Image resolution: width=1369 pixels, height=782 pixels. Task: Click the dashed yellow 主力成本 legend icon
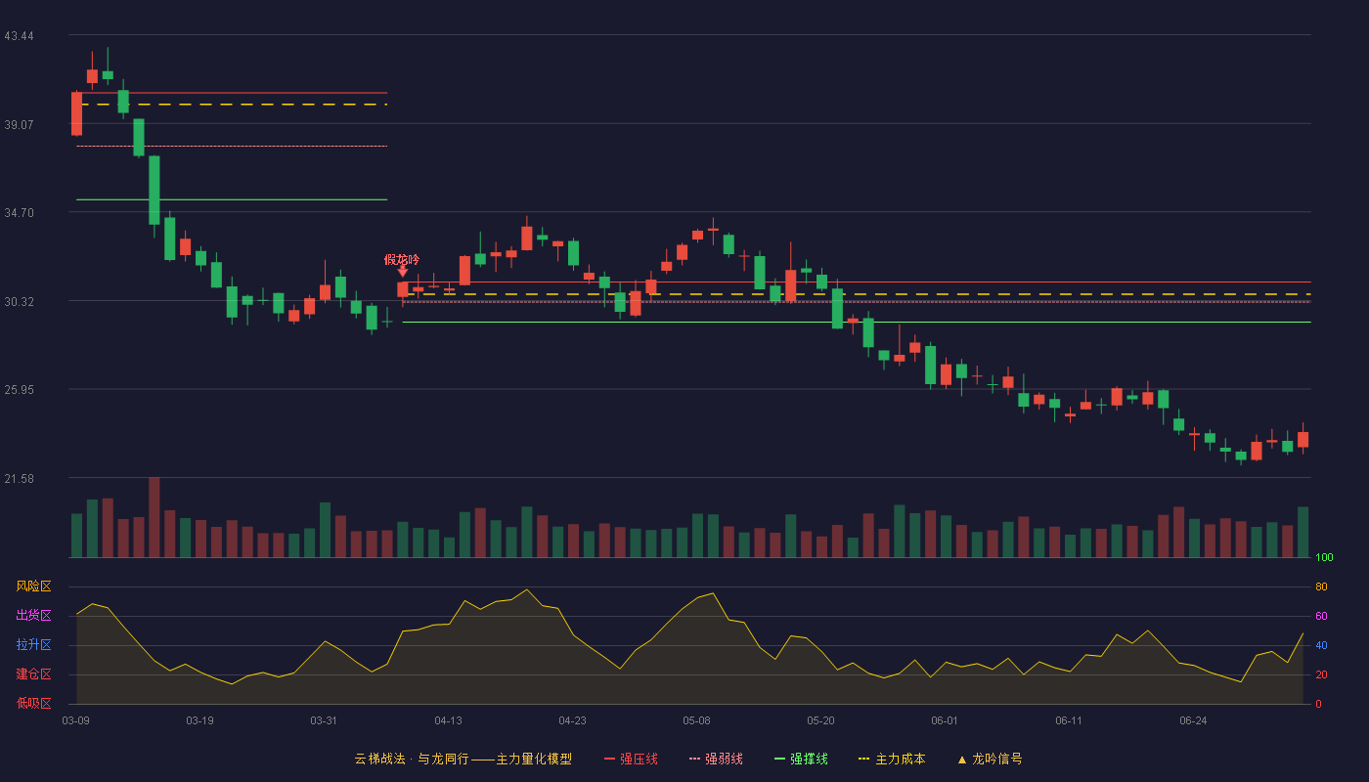pyautogui.click(x=864, y=759)
